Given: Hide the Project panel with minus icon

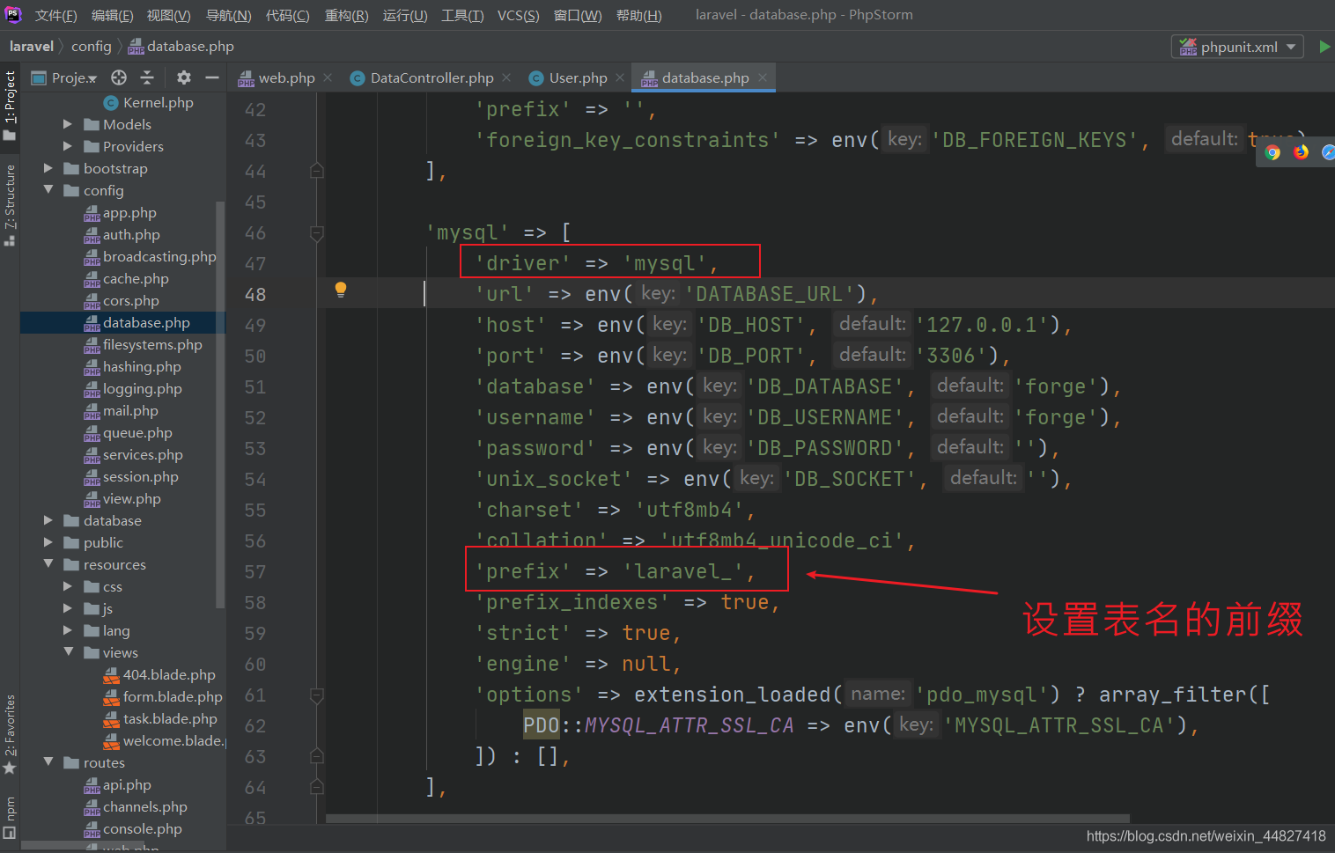Looking at the screenshot, I should click(x=211, y=77).
